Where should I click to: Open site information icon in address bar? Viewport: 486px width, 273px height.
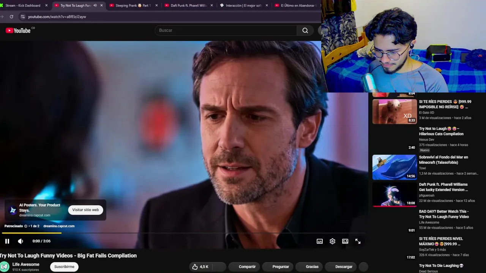pyautogui.click(x=23, y=17)
